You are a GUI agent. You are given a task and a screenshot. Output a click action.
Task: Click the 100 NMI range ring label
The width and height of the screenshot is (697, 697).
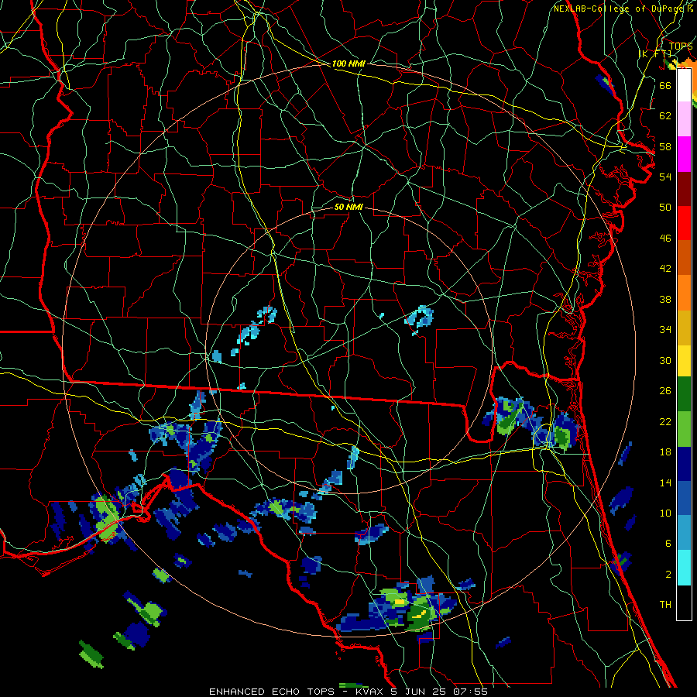(x=348, y=64)
